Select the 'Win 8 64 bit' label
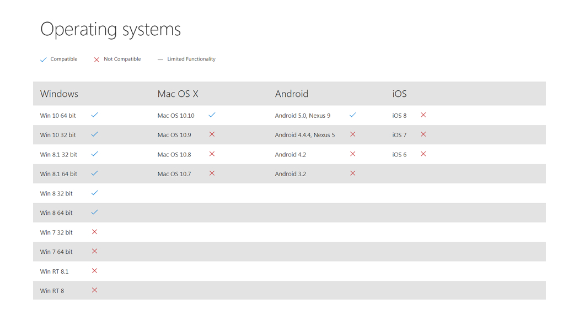579x315 pixels. point(56,213)
